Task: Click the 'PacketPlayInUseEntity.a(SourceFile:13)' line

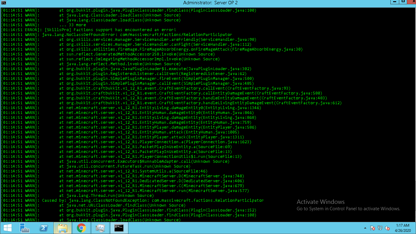Action: (116, 152)
